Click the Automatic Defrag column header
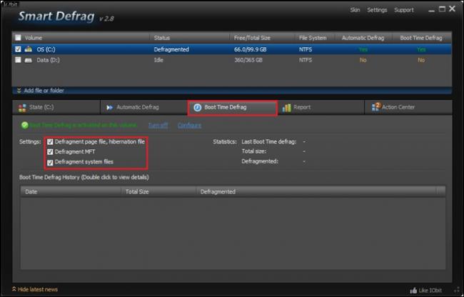464x297 pixels. pos(363,38)
